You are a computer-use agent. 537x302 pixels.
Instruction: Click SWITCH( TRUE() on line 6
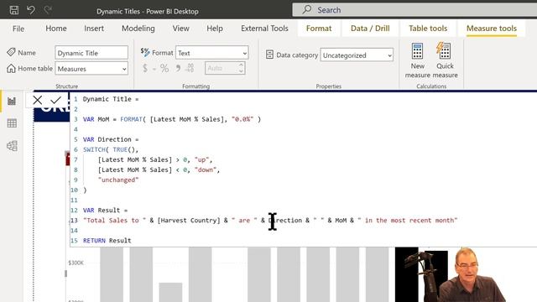(110, 149)
